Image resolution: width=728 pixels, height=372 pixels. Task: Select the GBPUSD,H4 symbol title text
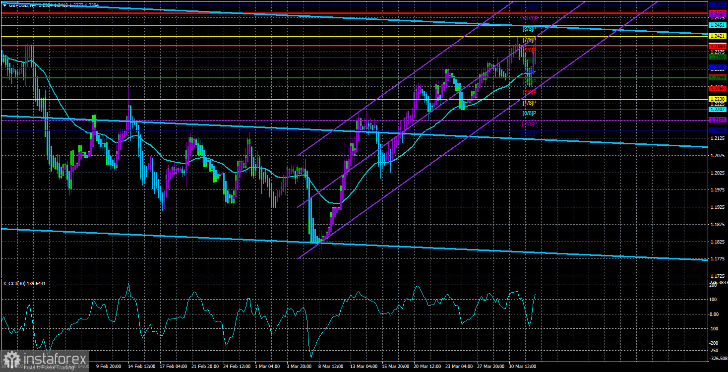[x=22, y=4]
